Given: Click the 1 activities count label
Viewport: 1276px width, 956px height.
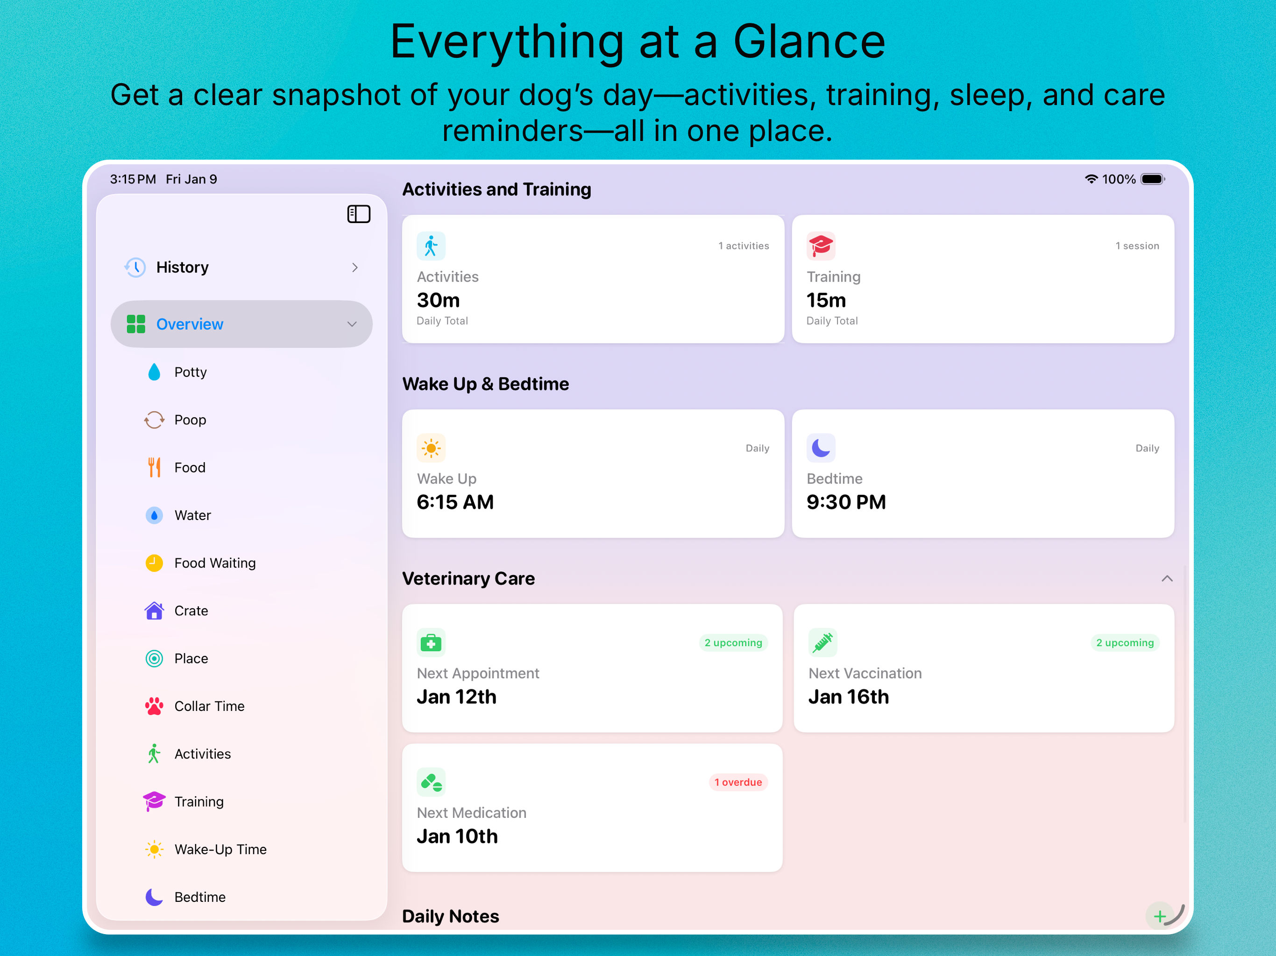Looking at the screenshot, I should click(744, 246).
